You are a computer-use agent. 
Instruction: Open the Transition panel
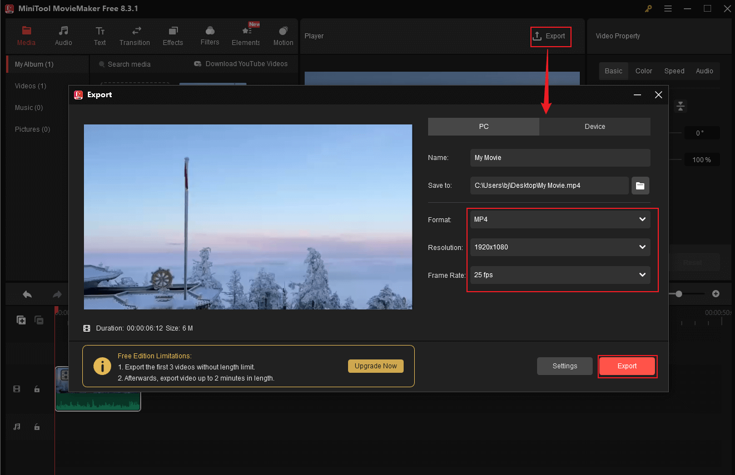(135, 36)
